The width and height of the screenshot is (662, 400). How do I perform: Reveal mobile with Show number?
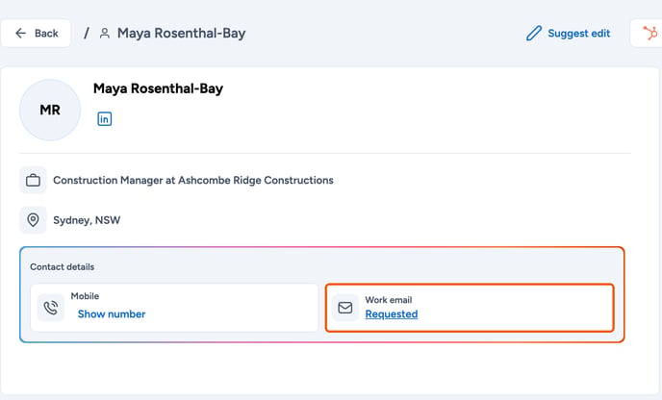(112, 313)
